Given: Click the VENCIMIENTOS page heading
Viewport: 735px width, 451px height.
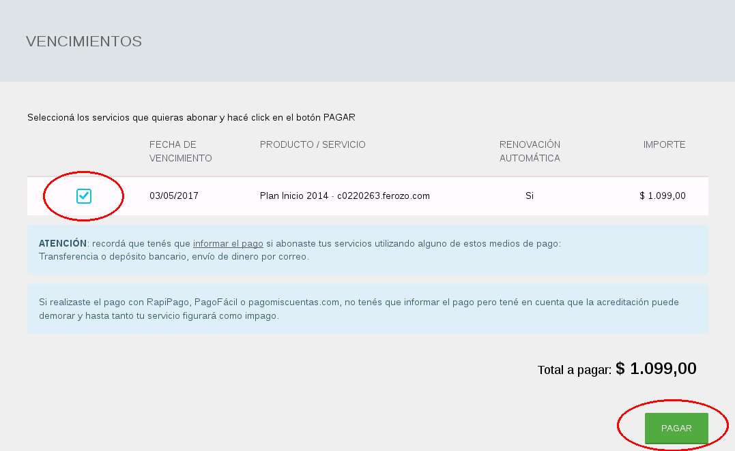Looking at the screenshot, I should coord(84,41).
